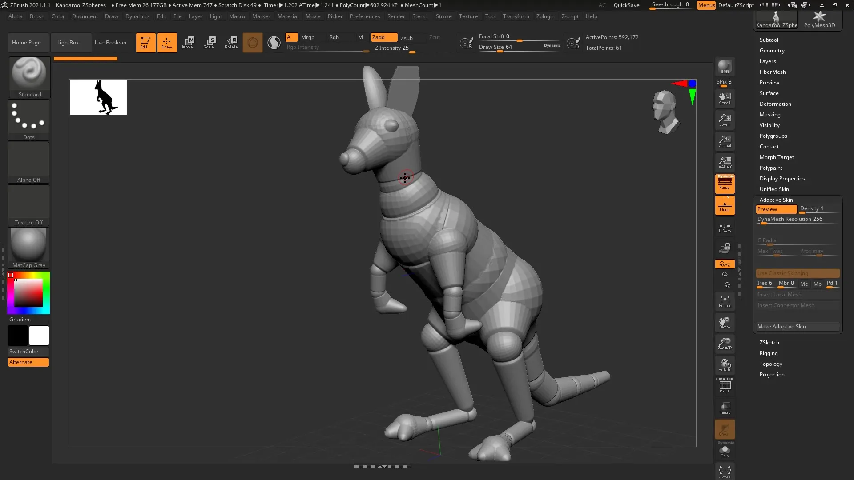Click the L.Sym local symmetry icon
Viewport: 854px width, 480px height.
(725, 228)
